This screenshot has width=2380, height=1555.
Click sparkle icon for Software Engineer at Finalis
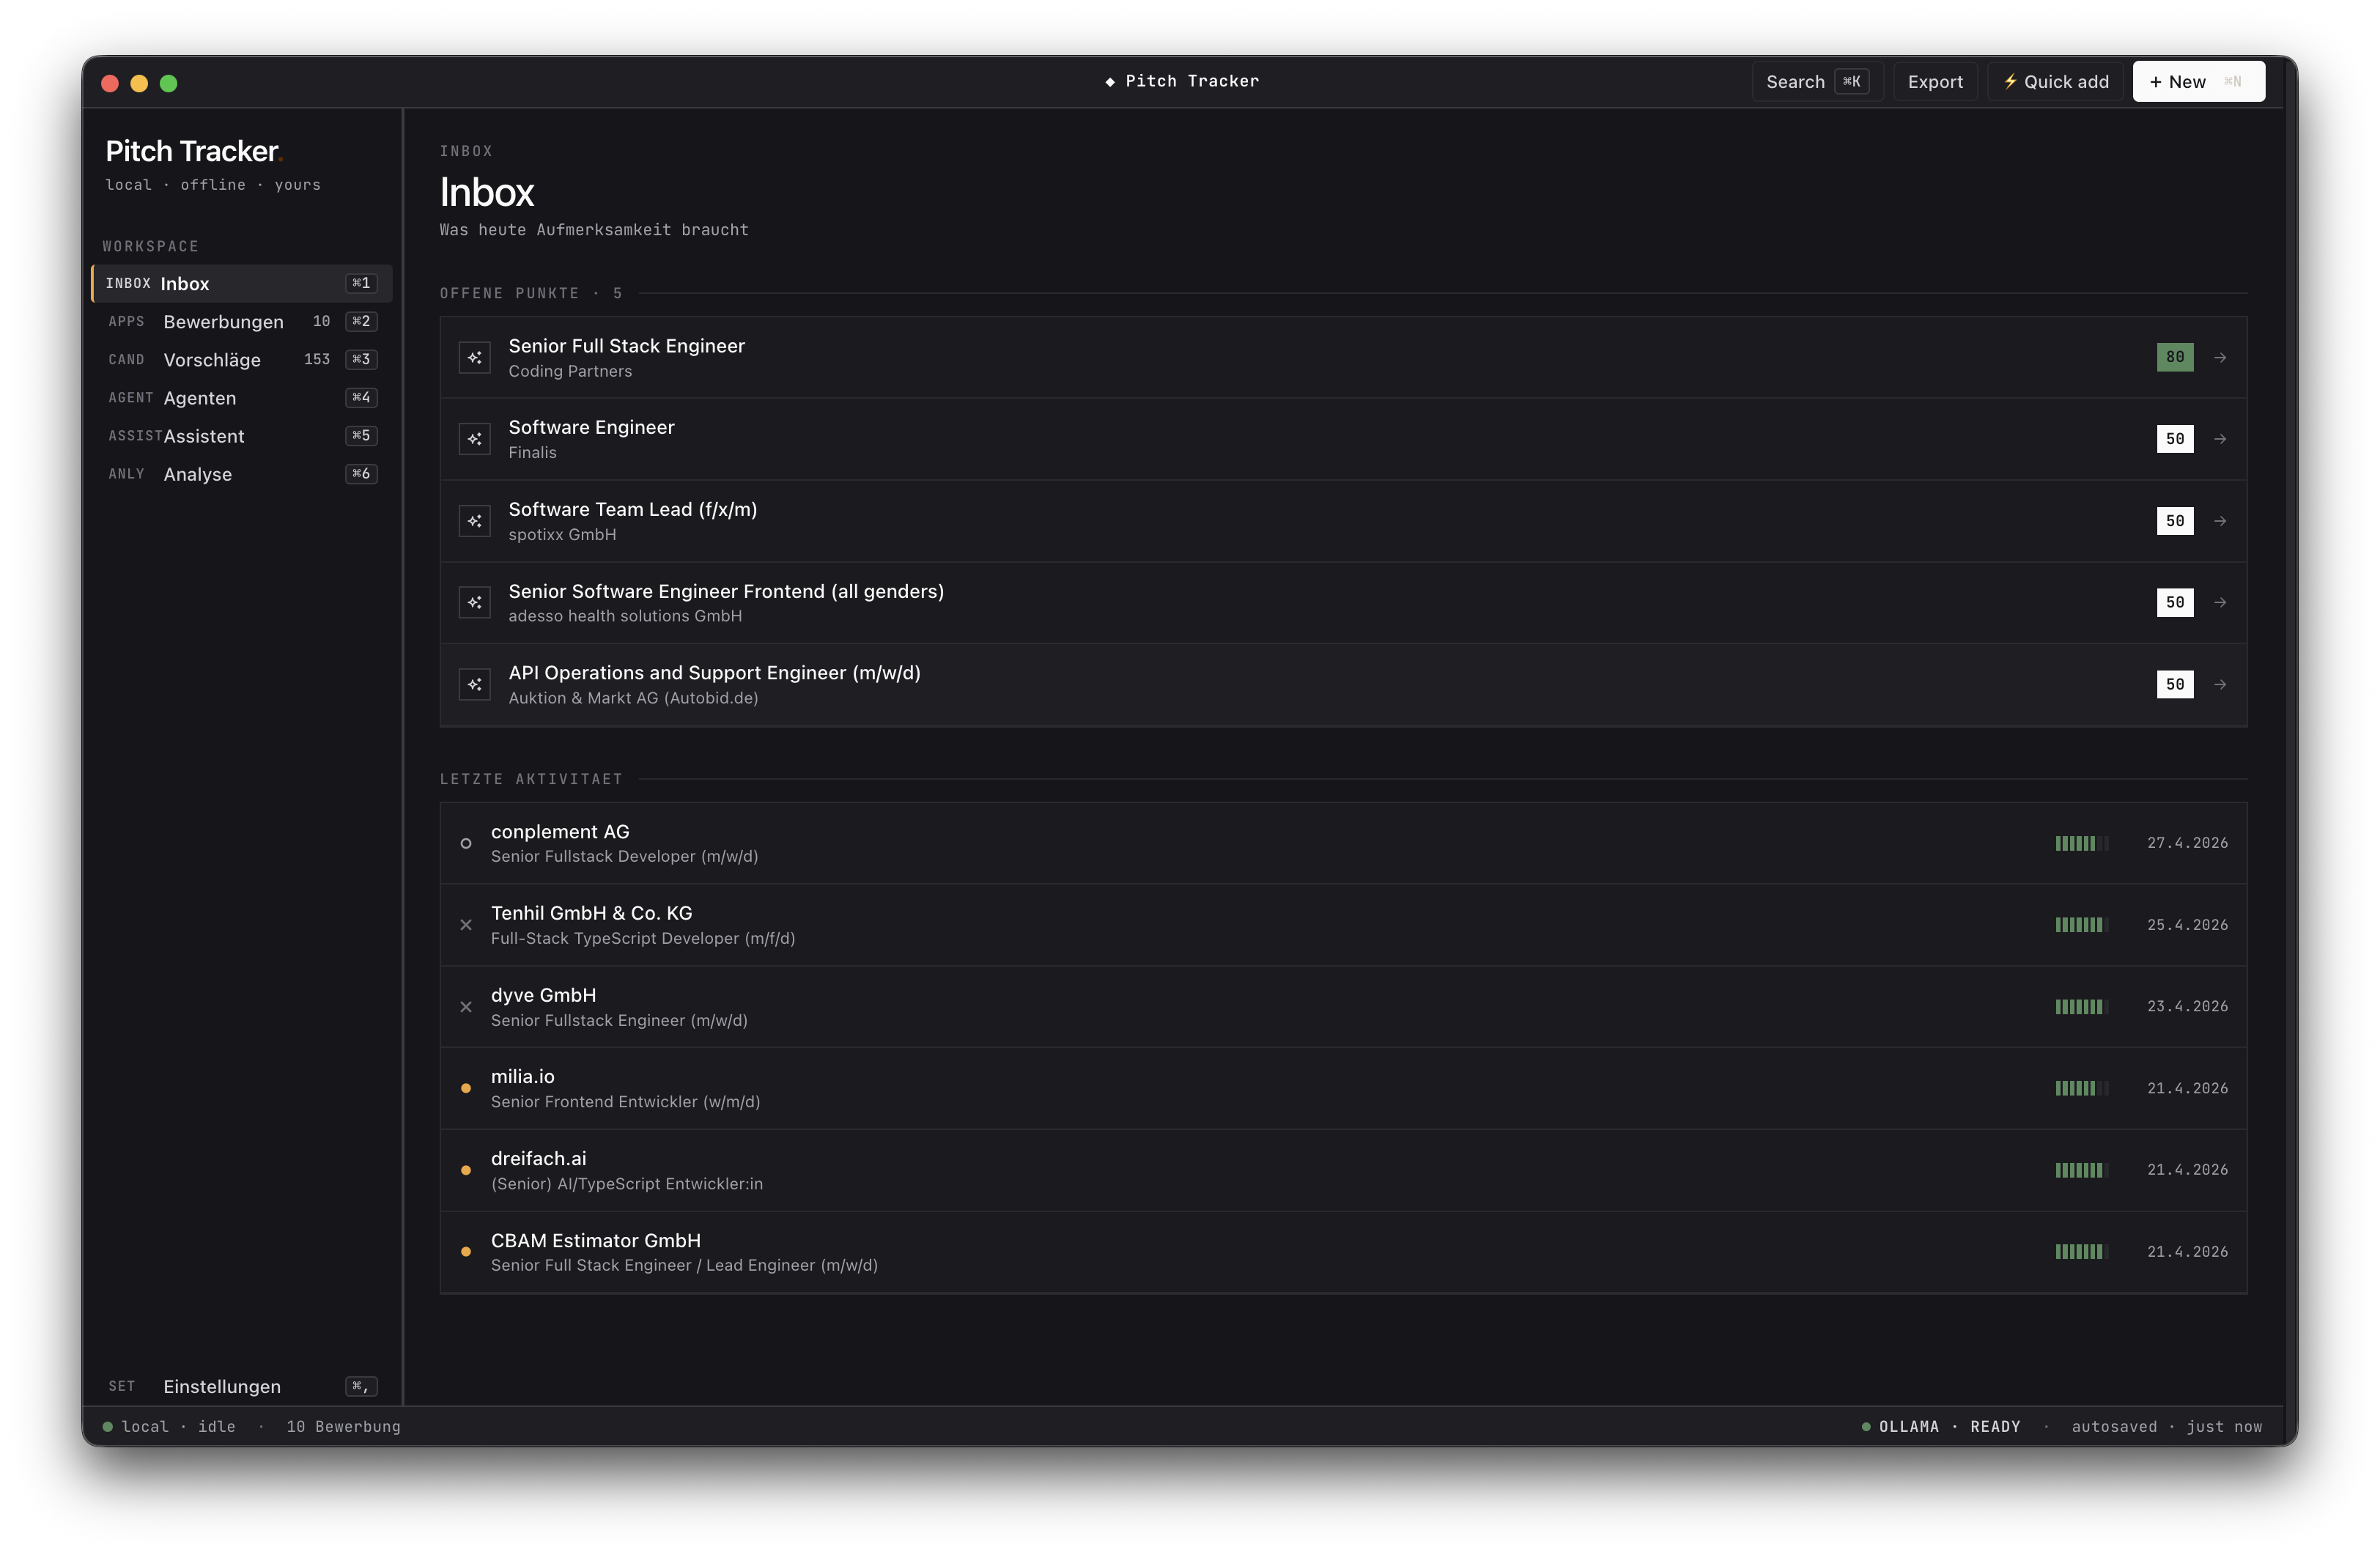(474, 439)
